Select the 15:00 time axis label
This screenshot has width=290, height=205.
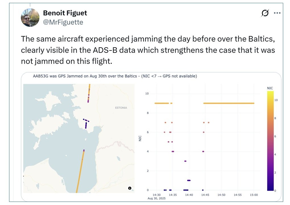point(254,195)
